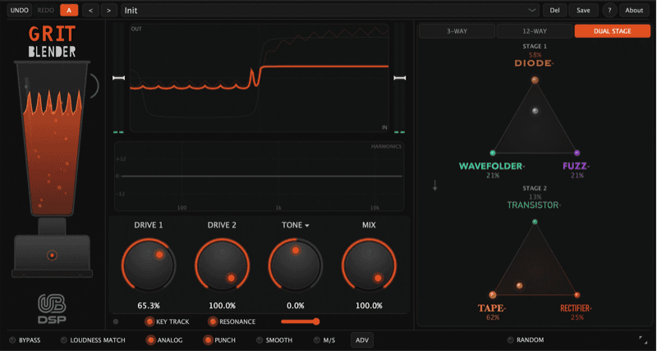Image resolution: width=657 pixels, height=351 pixels.
Task: Toggle Resonance
Action: click(x=232, y=321)
